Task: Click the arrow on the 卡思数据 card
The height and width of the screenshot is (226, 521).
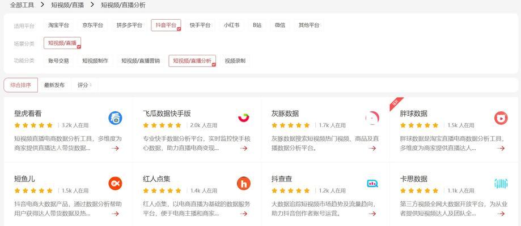Action: coord(501,214)
